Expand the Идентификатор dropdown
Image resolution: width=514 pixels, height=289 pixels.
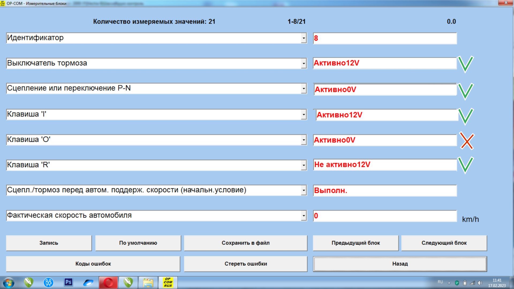[x=304, y=38]
